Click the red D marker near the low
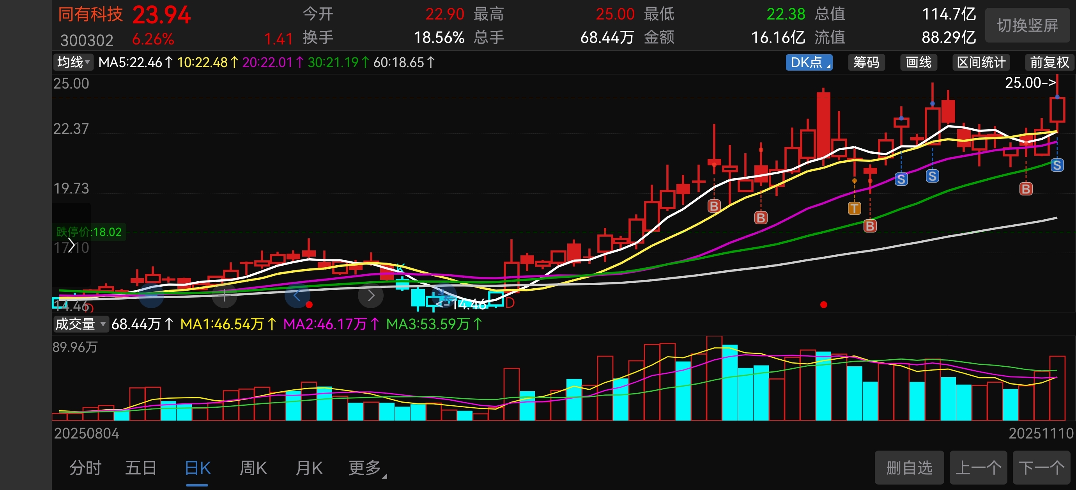The image size is (1076, 490). pos(510,303)
